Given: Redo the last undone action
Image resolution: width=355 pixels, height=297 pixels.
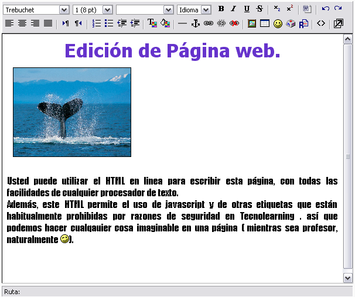Looking at the screenshot, I should 338,9.
